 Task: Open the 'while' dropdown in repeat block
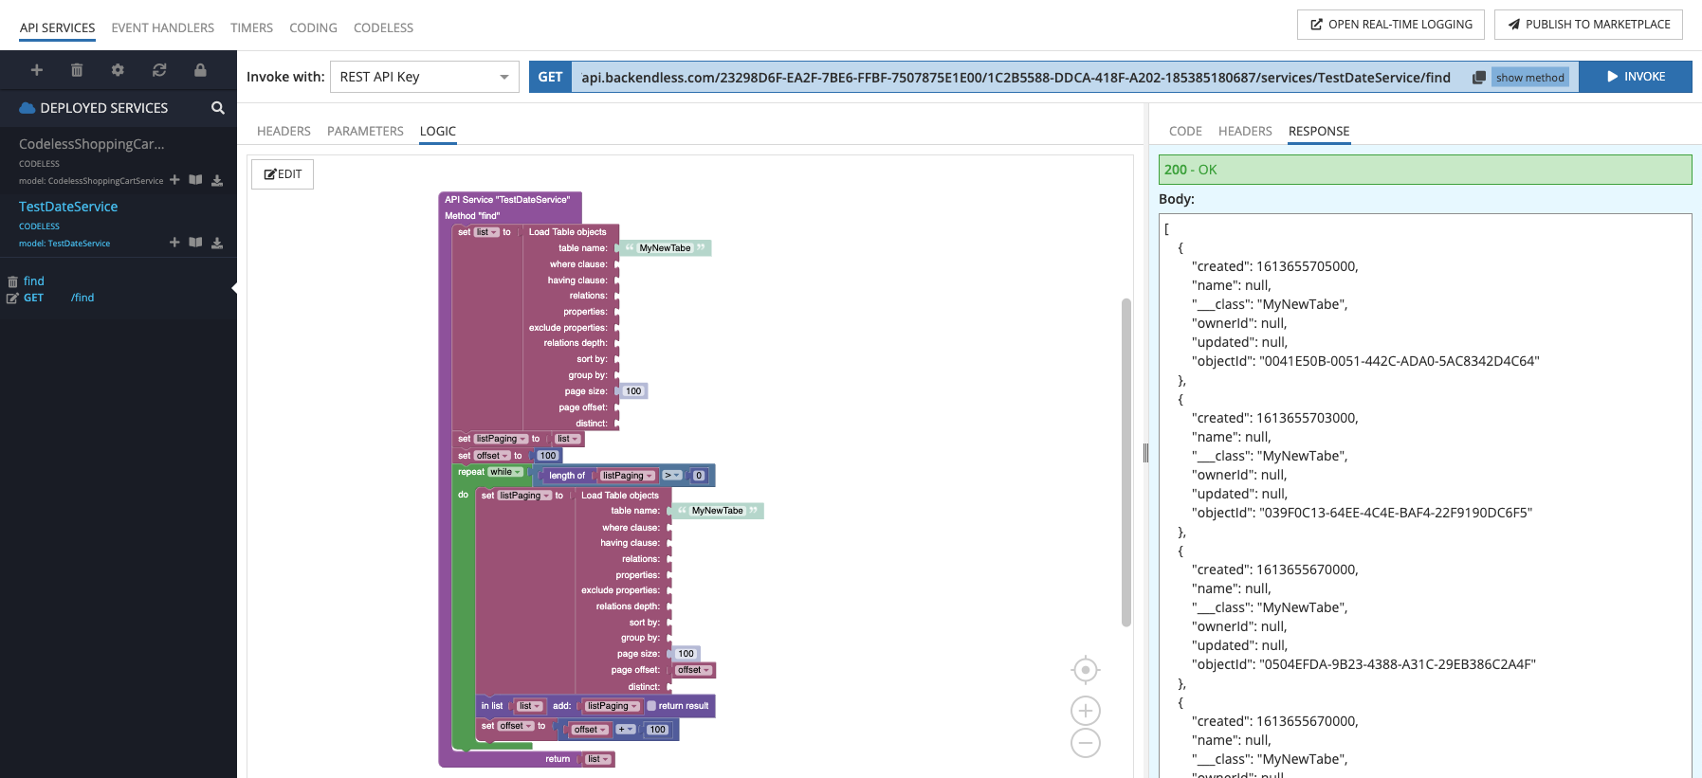(505, 472)
